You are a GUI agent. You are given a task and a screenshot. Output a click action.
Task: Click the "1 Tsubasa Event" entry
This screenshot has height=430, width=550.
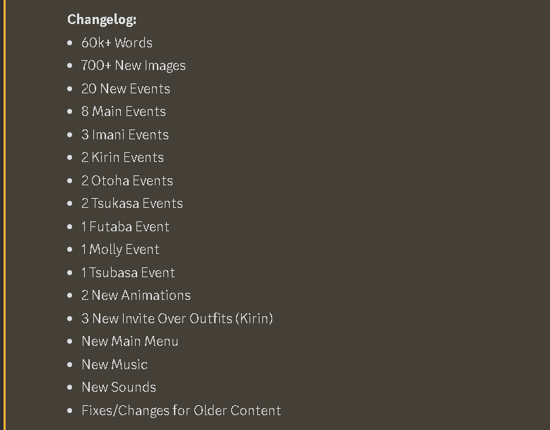click(127, 272)
